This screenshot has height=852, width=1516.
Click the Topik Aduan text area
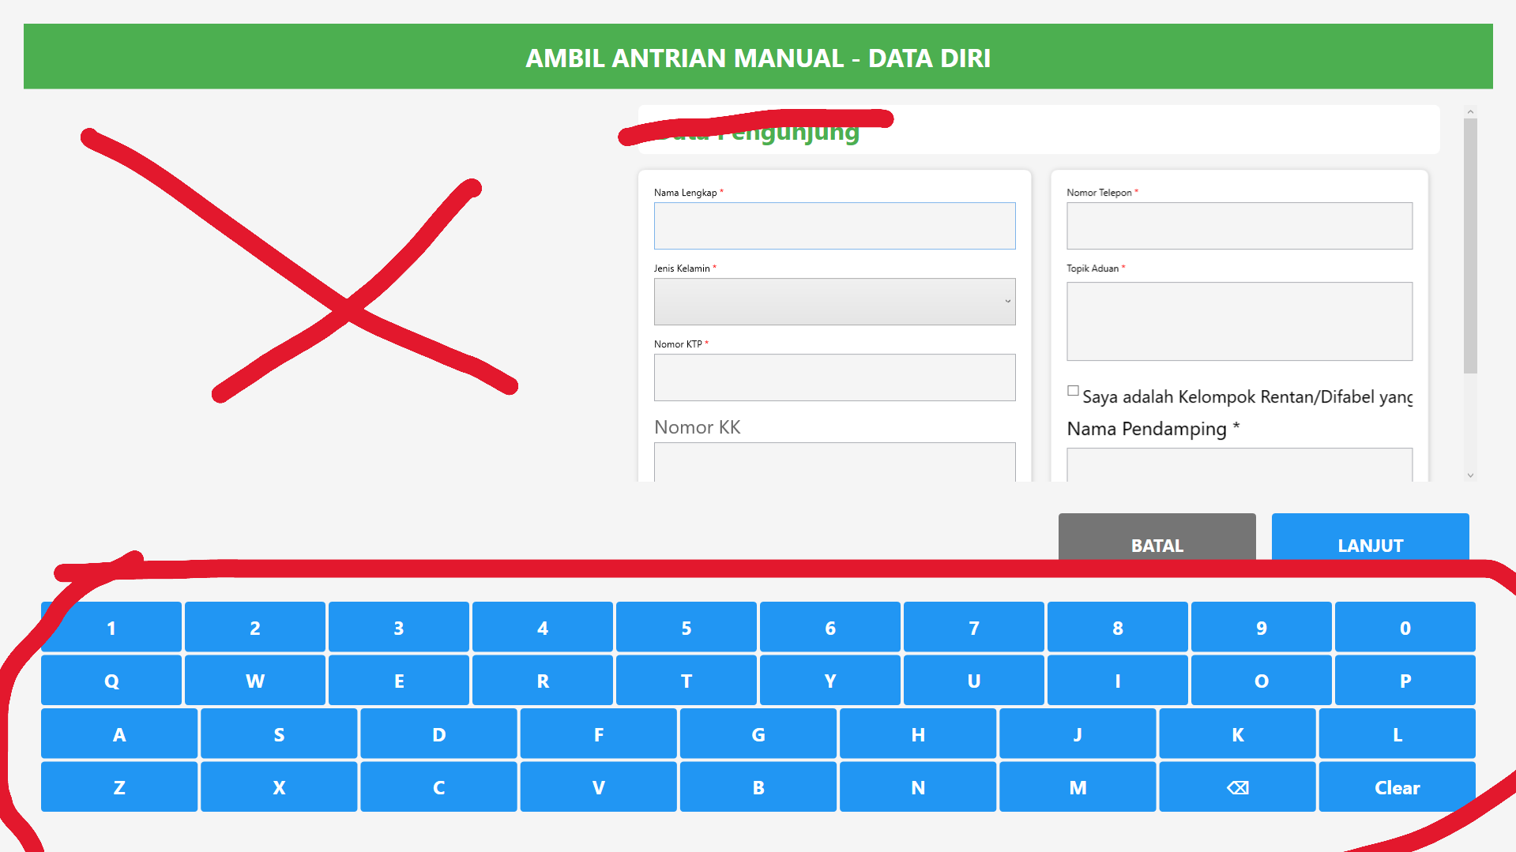point(1239,321)
